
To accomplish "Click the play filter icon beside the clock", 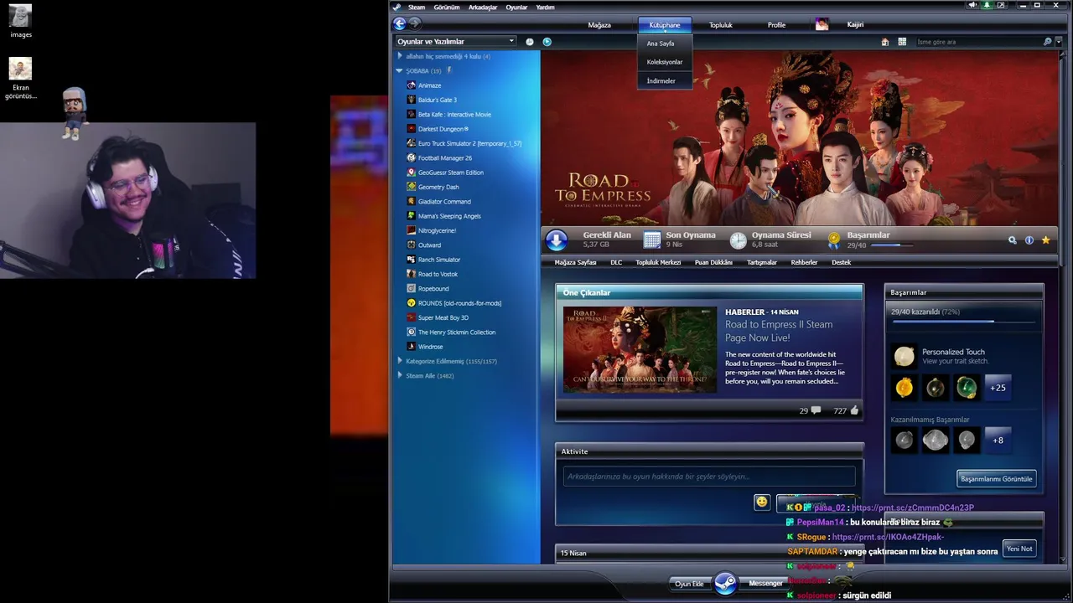I will (x=547, y=42).
